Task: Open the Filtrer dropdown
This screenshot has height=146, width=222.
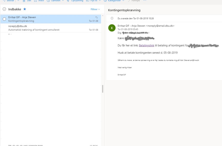Action: (95, 9)
